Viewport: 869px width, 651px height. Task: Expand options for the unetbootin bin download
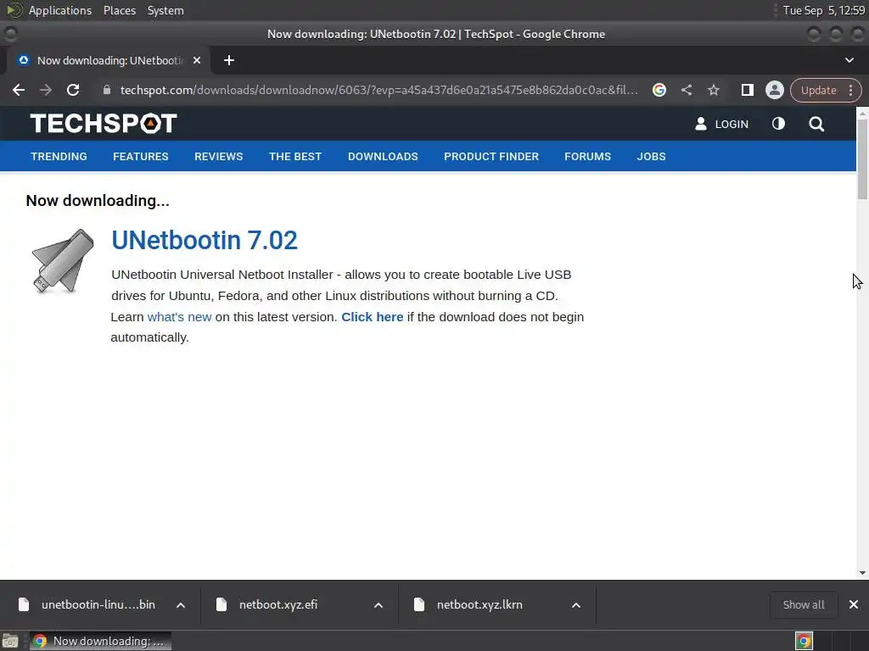[x=181, y=605]
